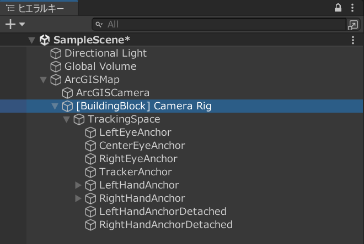Image resolution: width=364 pixels, height=244 pixels.
Task: Collapse the Camera Rig foldout arrow
Action: coord(55,106)
